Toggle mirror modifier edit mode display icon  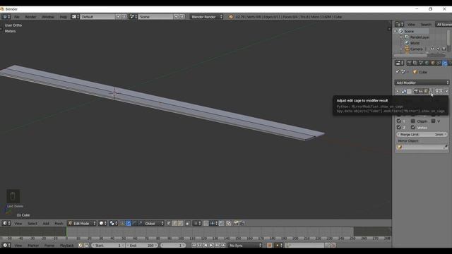coord(426,92)
